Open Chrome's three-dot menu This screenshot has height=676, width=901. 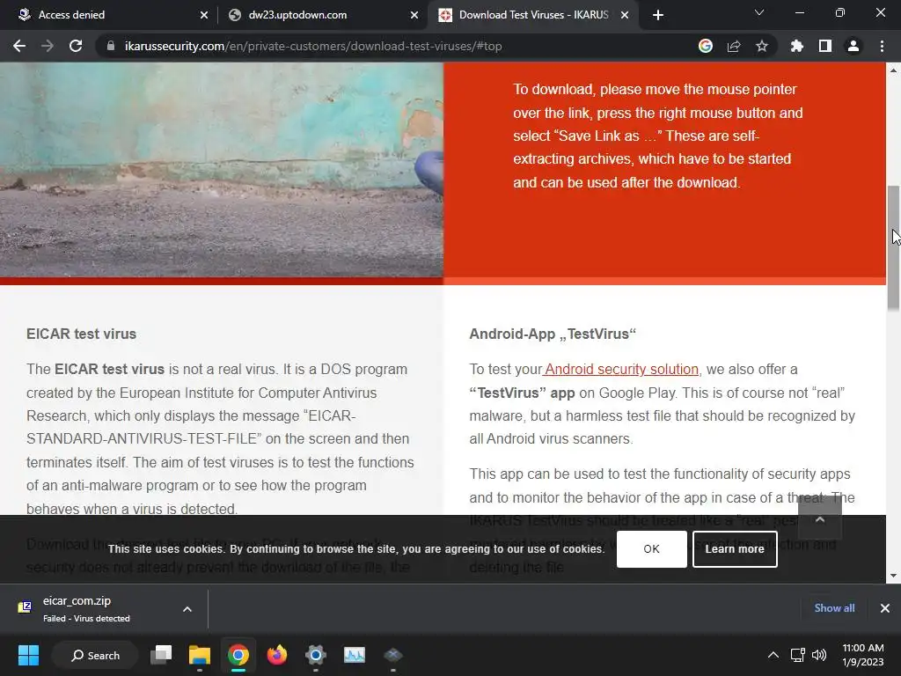(882, 46)
